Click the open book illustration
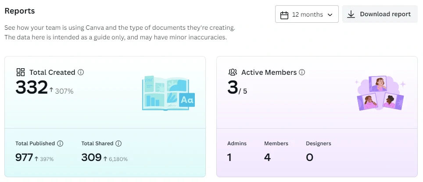This screenshot has height=182, width=423. point(168,93)
